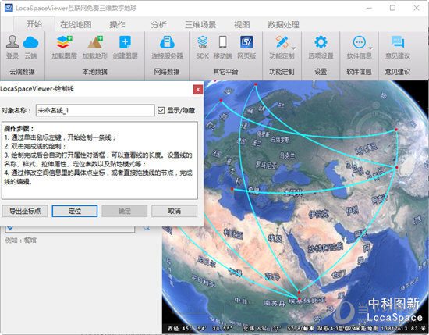This screenshot has height=335, width=429.
Task: Click the 加载图层 load layer icon
Action: click(64, 42)
